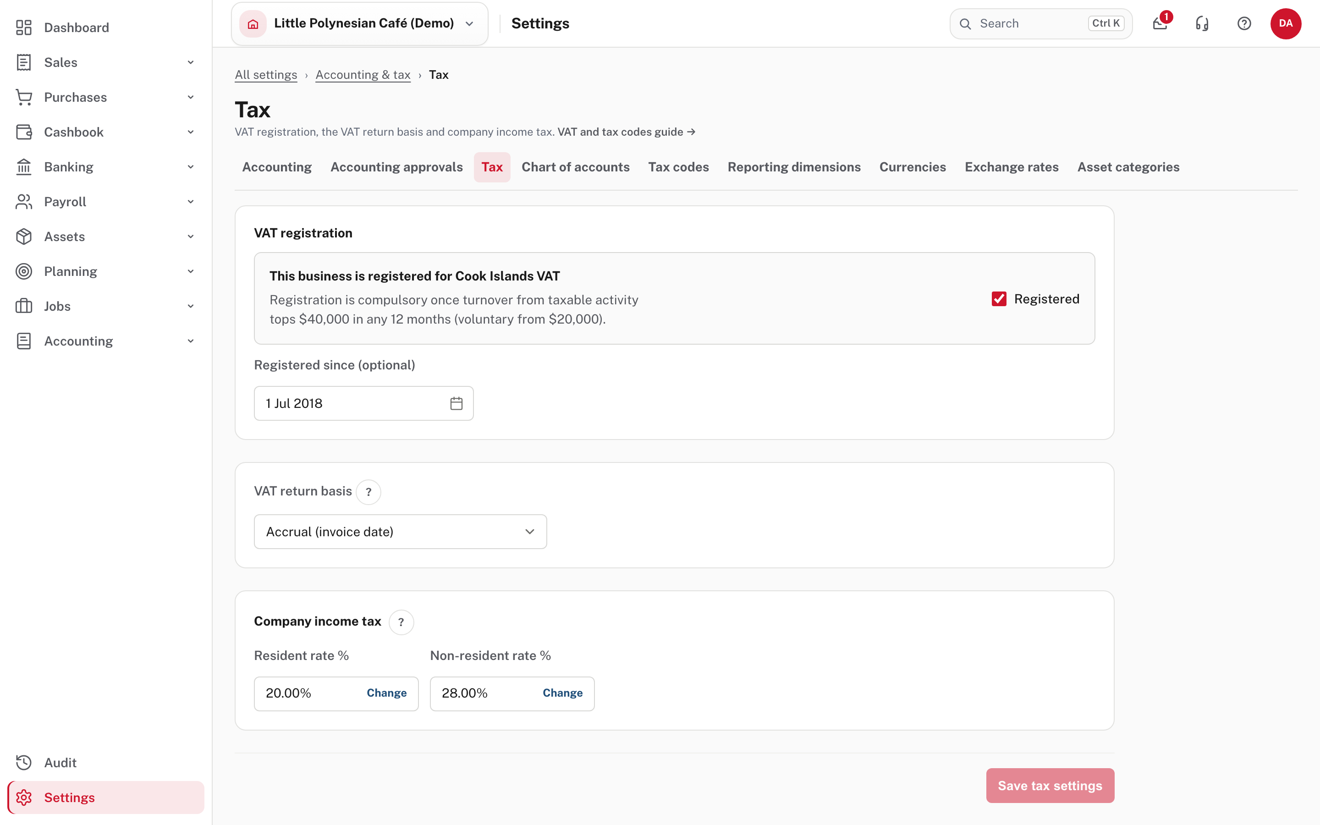Click Change for the Resident rate
The height and width of the screenshot is (825, 1320).
pos(387,693)
